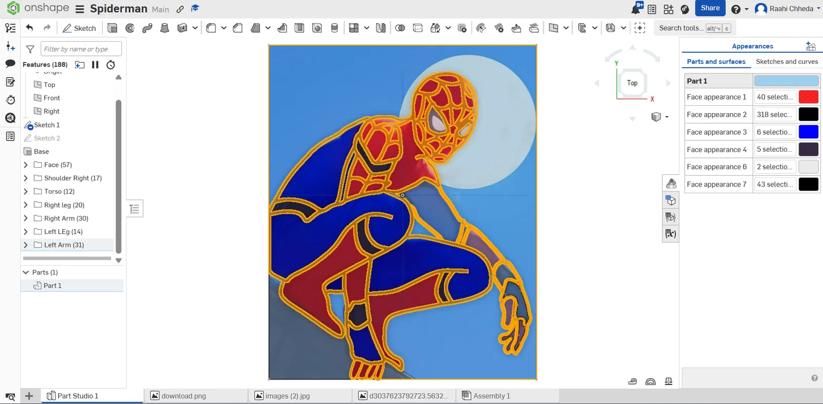
Task: Select the Hole tool
Action: point(317,28)
